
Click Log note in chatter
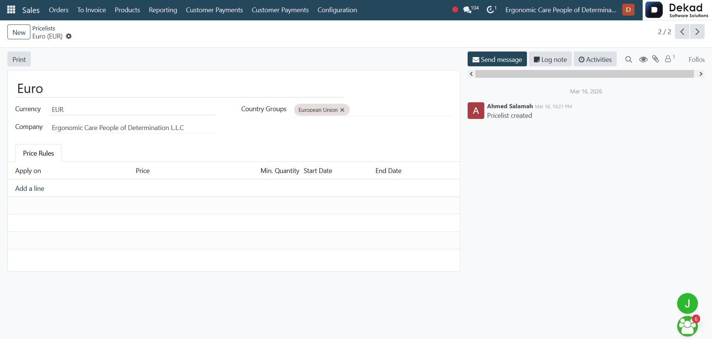(550, 59)
